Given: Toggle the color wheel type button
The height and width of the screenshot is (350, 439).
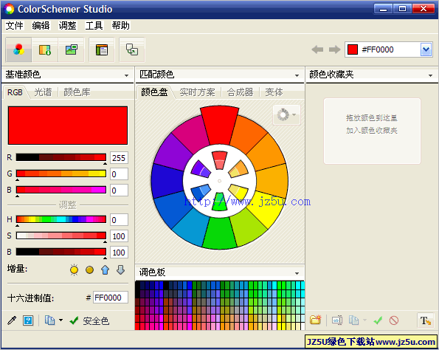Looking at the screenshot, I should pyautogui.click(x=286, y=114).
